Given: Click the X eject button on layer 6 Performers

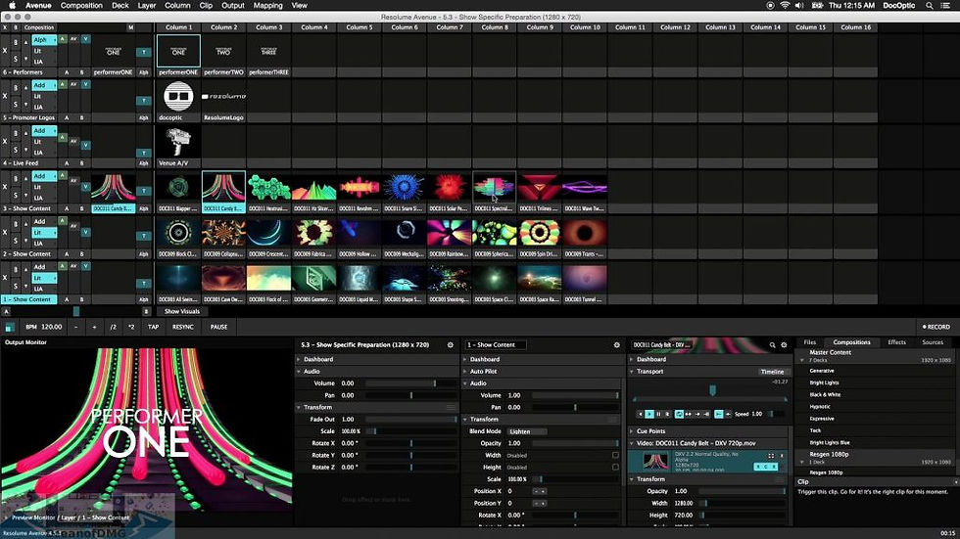Looking at the screenshot, I should pos(5,51).
